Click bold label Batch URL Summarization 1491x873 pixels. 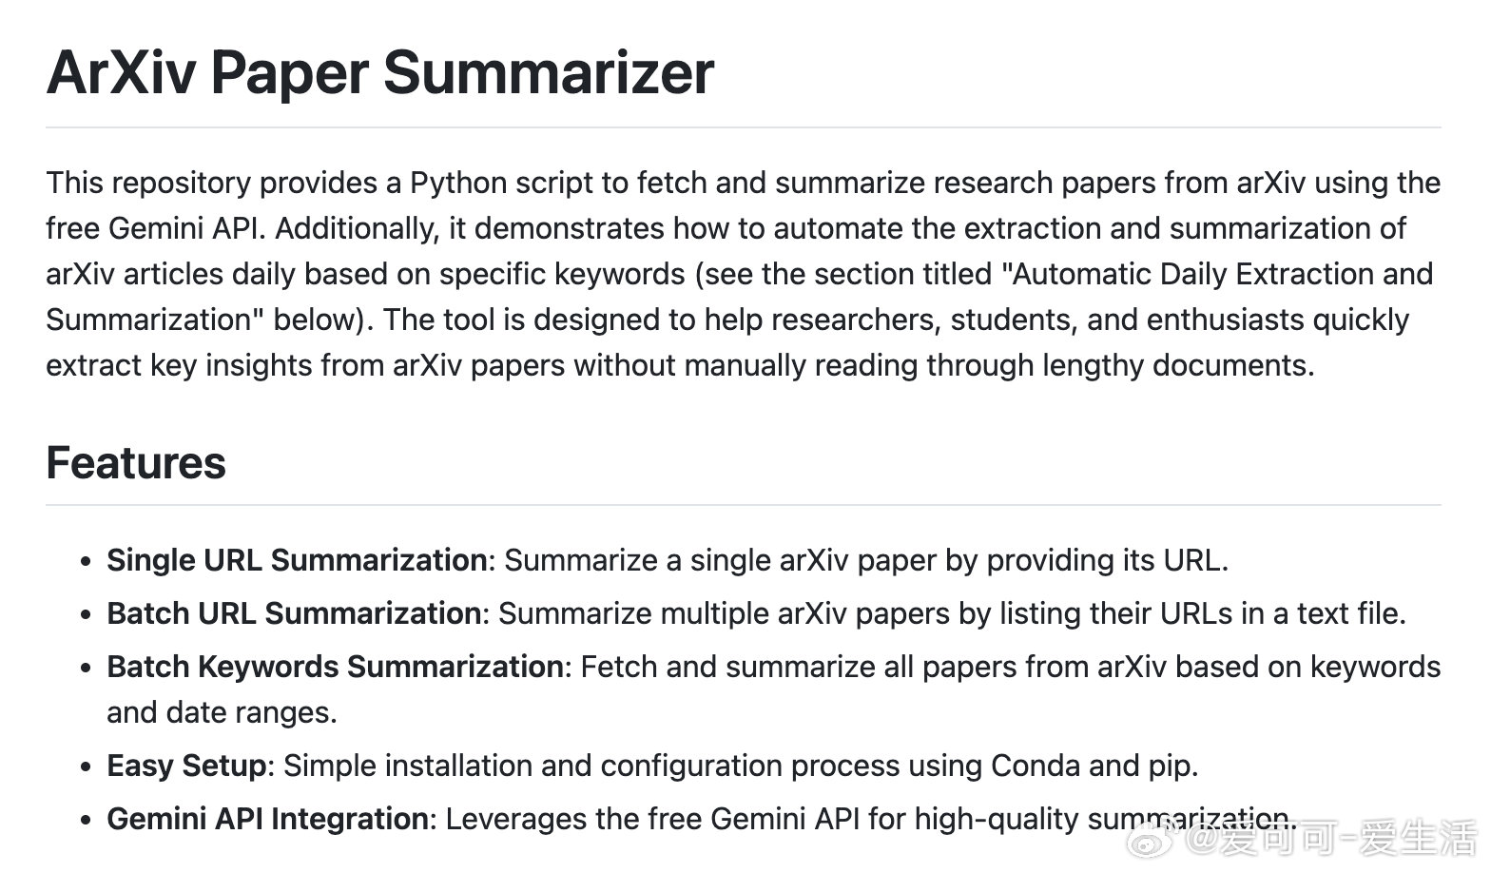(x=294, y=613)
